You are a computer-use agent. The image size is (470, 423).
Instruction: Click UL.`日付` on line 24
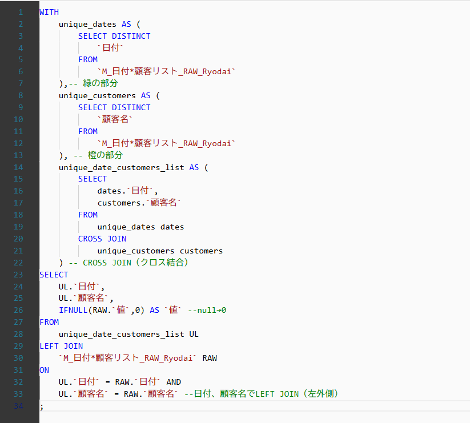tap(79, 287)
